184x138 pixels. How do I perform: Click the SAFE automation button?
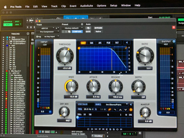point(88,32)
